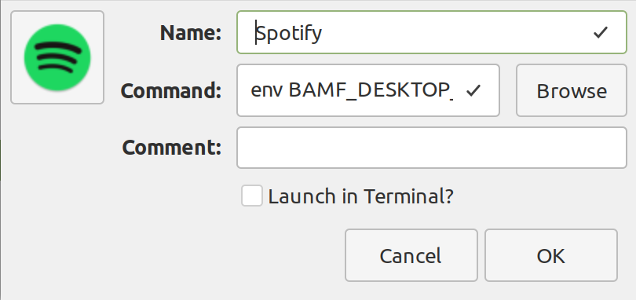636x300 pixels.
Task: Click the checkmark inside the Name field
Action: pos(601,32)
